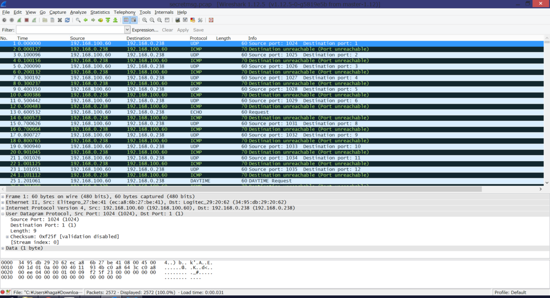This screenshot has width=550, height=298.
Task: Click packet list vertical scrollbar down arrow
Action: (x=547, y=183)
